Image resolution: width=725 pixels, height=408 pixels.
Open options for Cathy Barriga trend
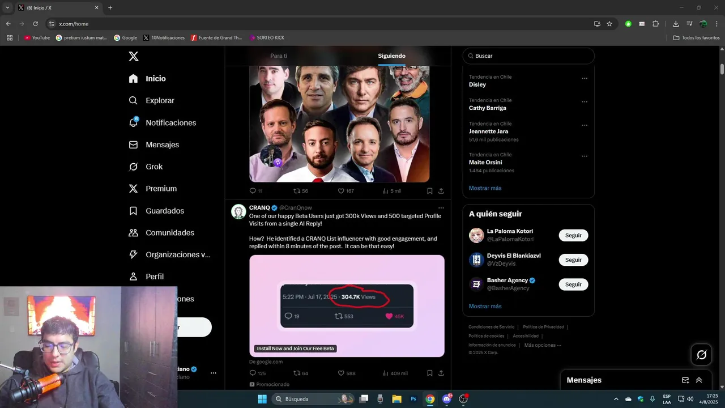(585, 102)
